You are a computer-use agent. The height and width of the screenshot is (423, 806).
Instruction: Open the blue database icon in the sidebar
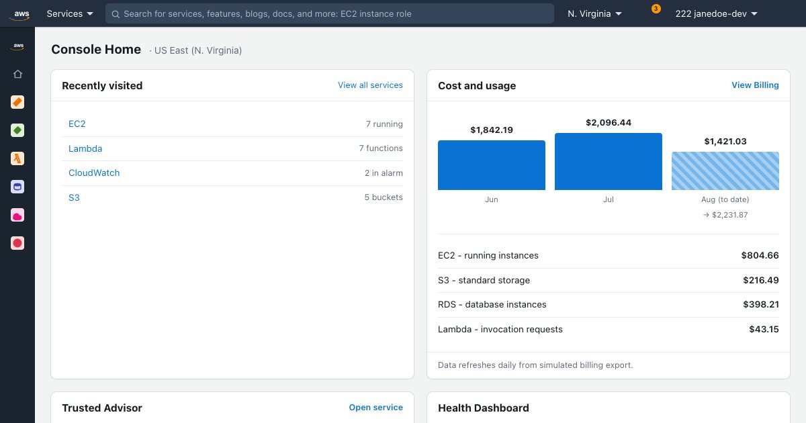pyautogui.click(x=17, y=187)
